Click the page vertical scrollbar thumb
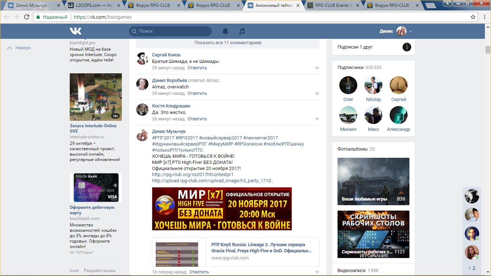This screenshot has height=276, width=491. click(488, 50)
